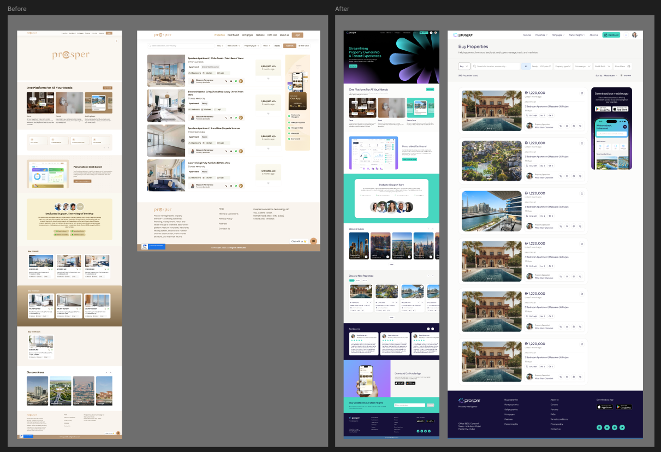
Task: Click the phone icon on the Palm Beach Tower listing
Action: [226, 80]
